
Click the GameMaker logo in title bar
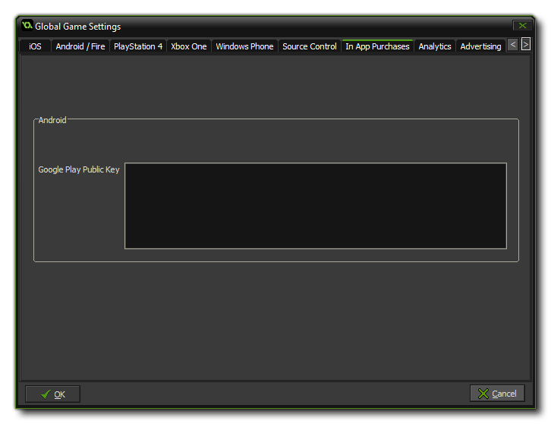click(27, 26)
